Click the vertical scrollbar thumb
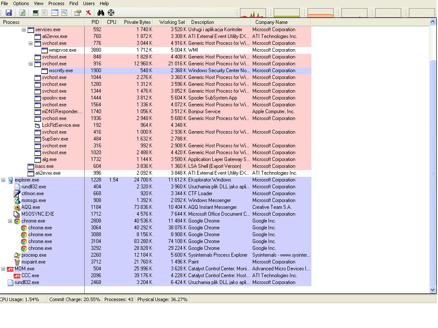 [x=433, y=173]
